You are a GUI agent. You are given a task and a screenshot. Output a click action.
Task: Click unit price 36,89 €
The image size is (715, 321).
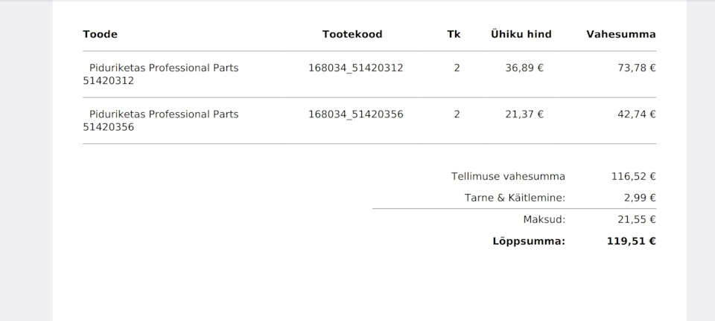[524, 68]
